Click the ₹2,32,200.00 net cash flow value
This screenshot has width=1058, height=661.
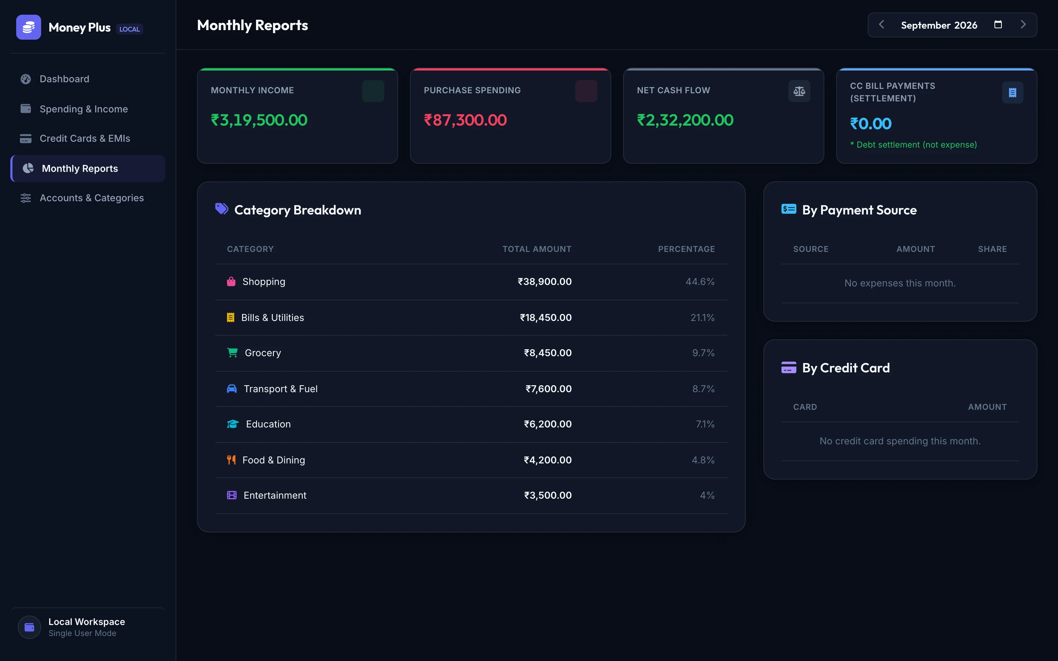pos(685,120)
